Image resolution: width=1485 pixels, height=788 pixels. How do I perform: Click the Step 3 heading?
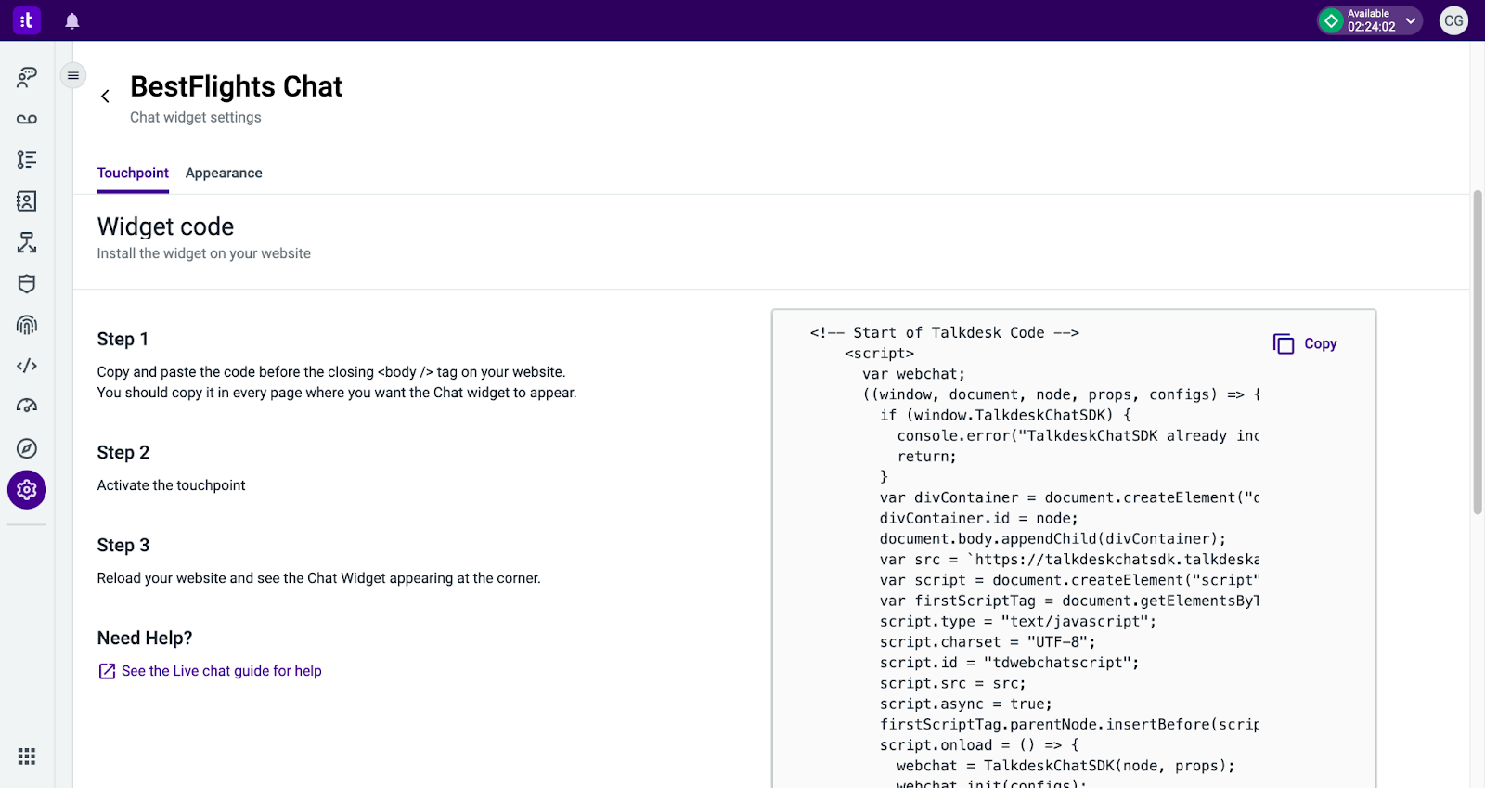123,545
